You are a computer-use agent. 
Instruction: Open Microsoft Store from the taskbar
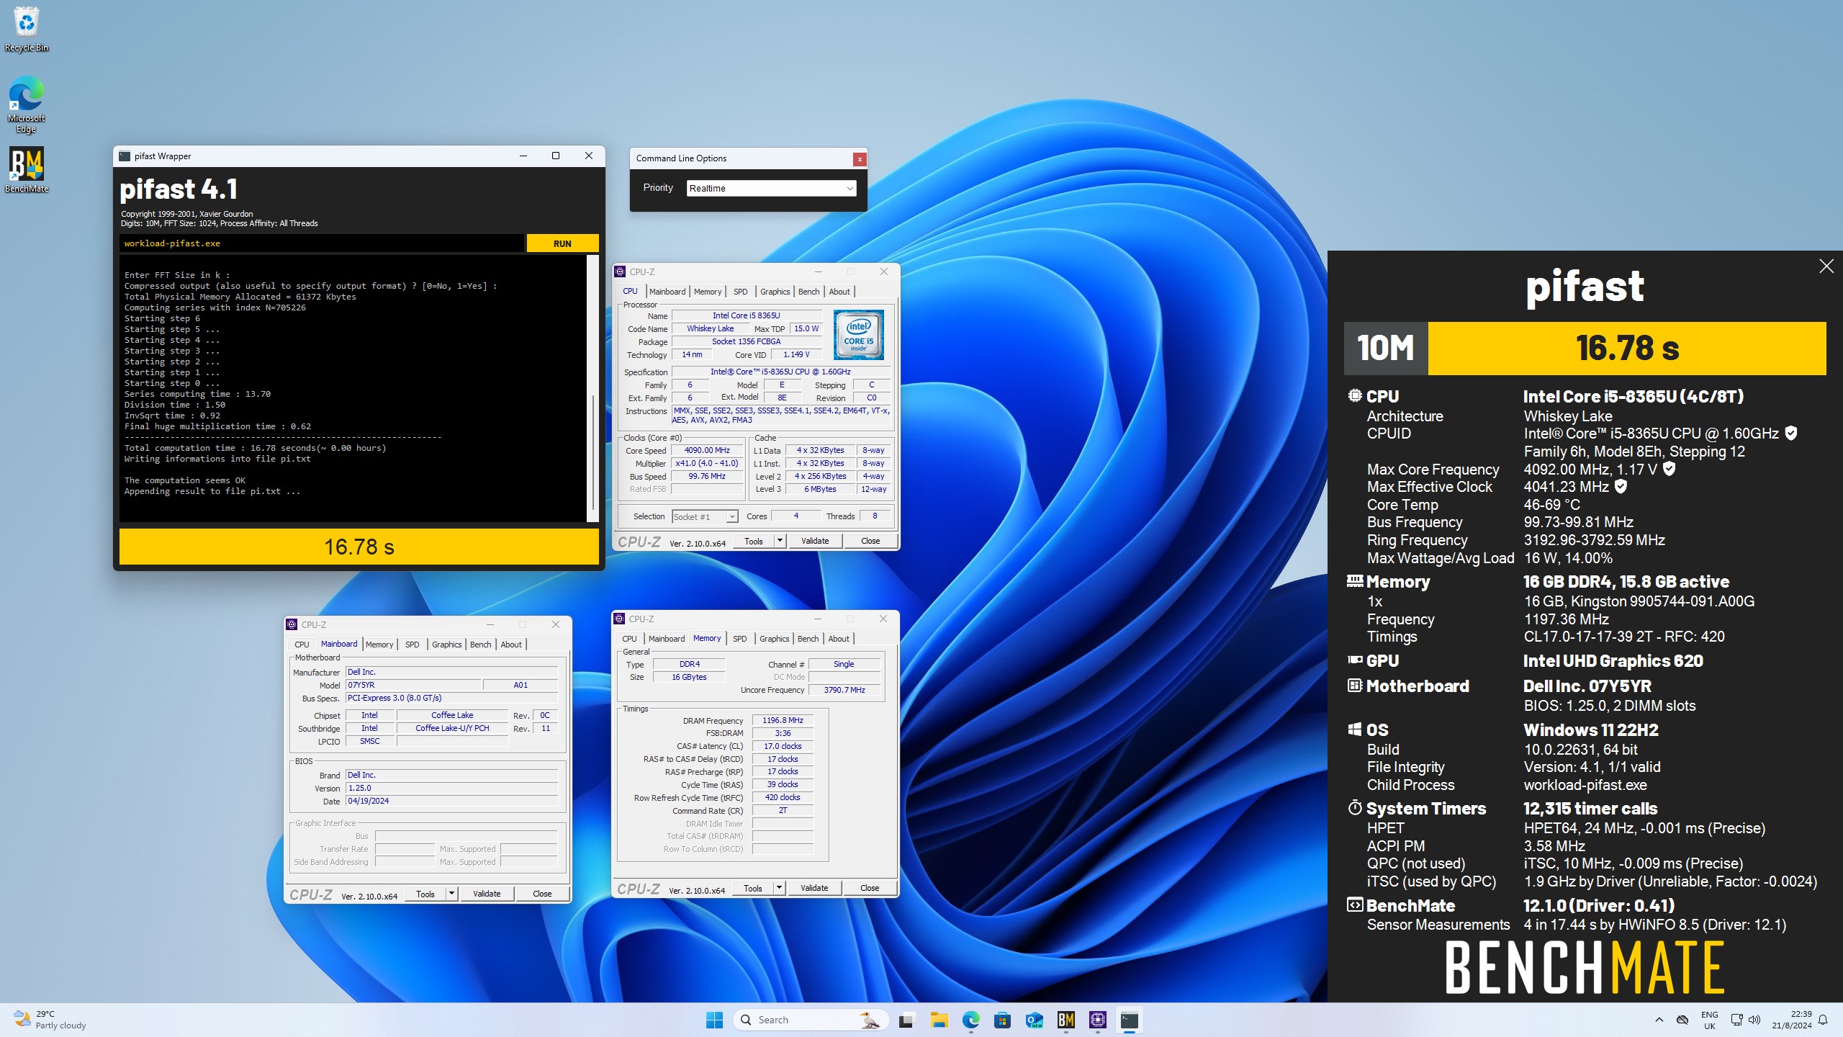pos(1002,1020)
